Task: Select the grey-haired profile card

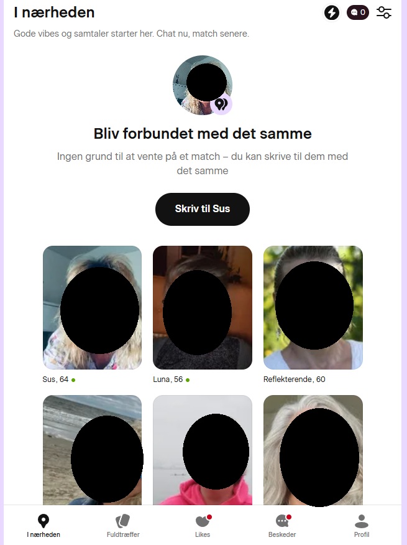Action: point(313,450)
